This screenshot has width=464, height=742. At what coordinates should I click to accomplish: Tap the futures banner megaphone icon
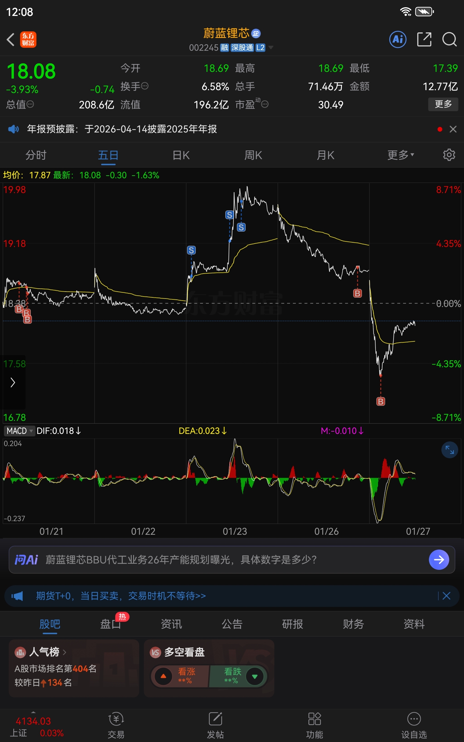(17, 596)
